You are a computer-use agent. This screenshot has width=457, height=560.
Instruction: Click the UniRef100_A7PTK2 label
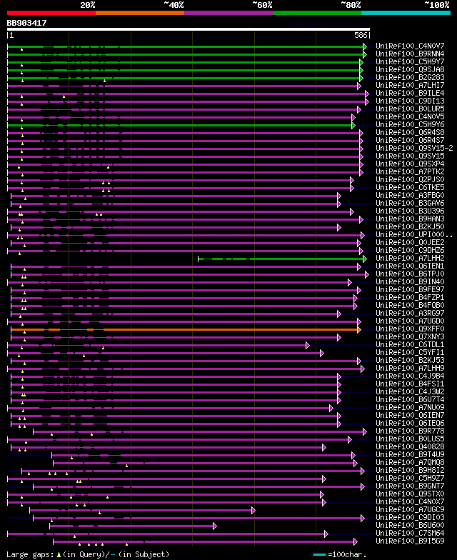pyautogui.click(x=410, y=171)
